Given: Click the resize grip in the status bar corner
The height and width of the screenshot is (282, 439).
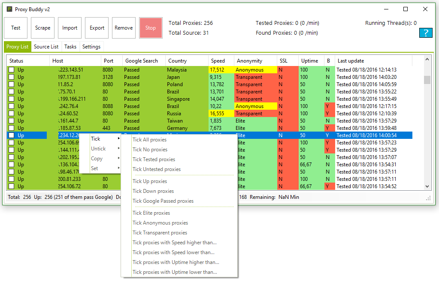Looking at the screenshot, I should (428, 198).
